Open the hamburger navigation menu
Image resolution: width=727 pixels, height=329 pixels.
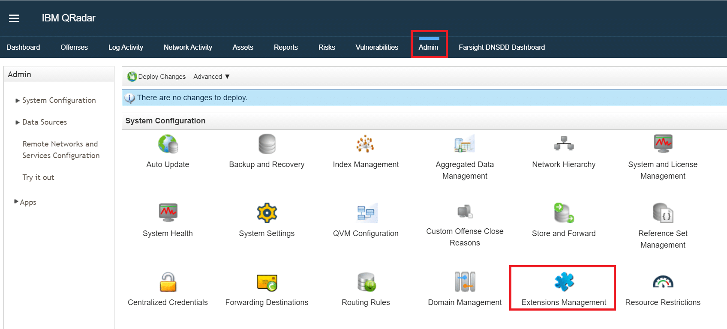coord(14,18)
